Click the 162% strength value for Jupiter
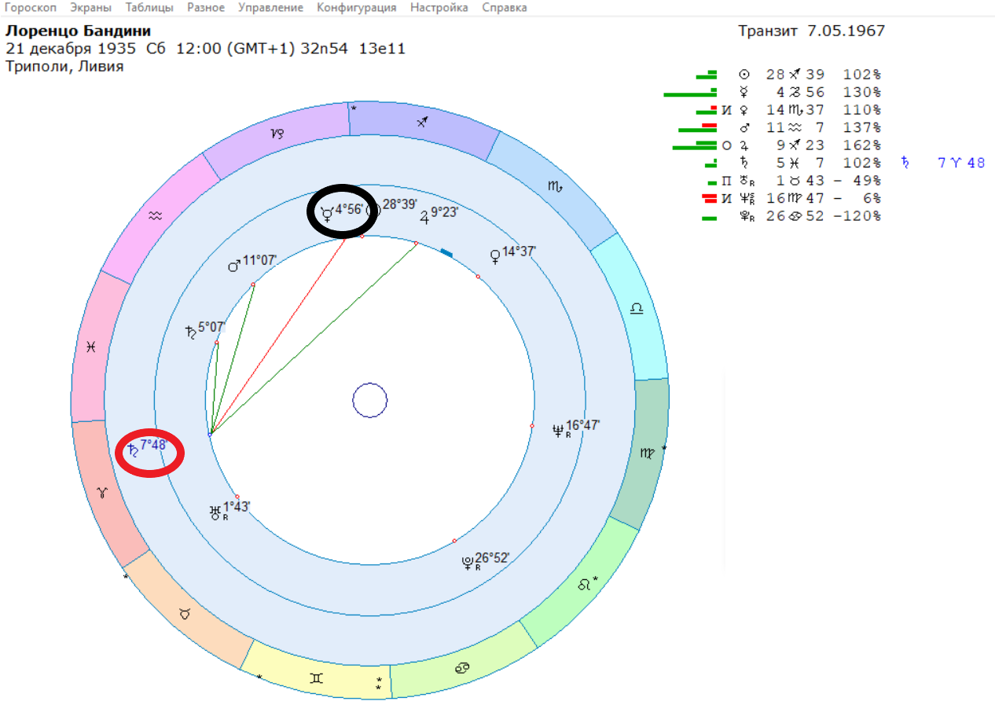The image size is (995, 716). click(861, 145)
